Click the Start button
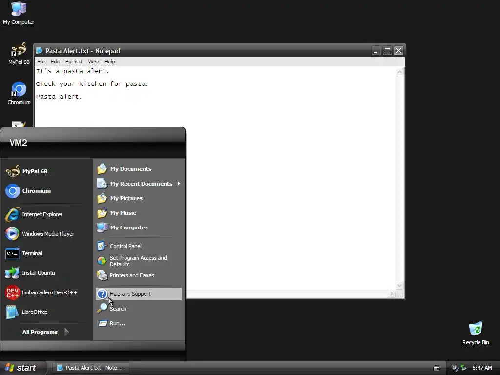500x375 pixels. [23, 368]
